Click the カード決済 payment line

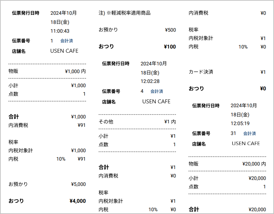click(227, 72)
